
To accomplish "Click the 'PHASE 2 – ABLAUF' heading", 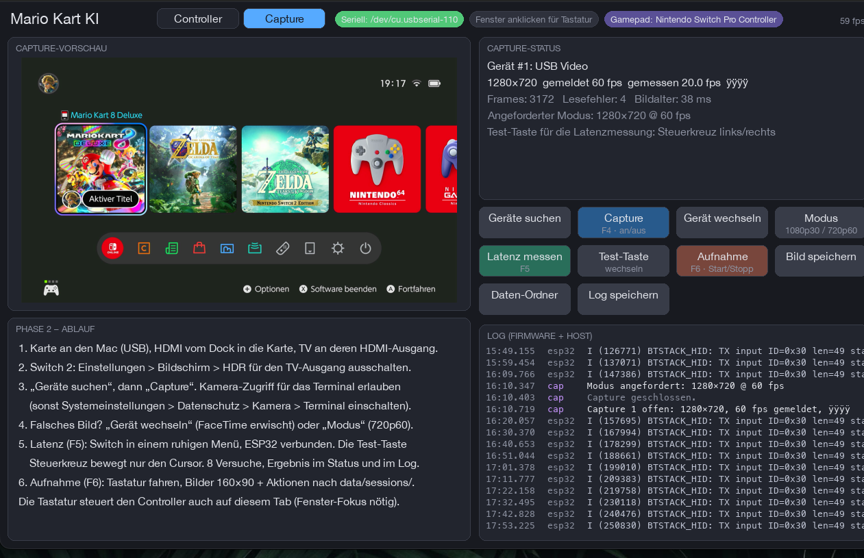I will [55, 329].
